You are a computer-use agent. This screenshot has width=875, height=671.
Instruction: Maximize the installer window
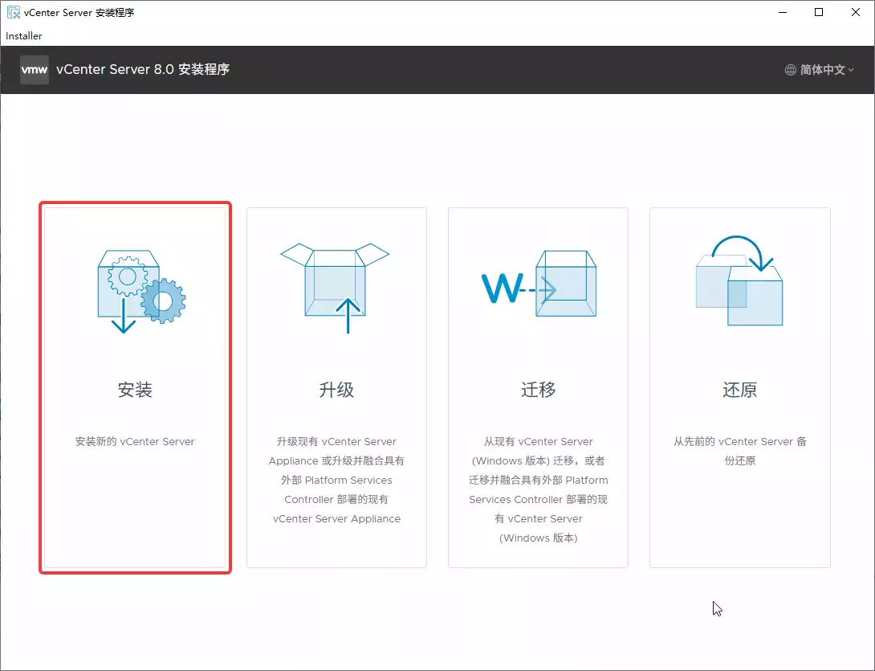tap(819, 12)
